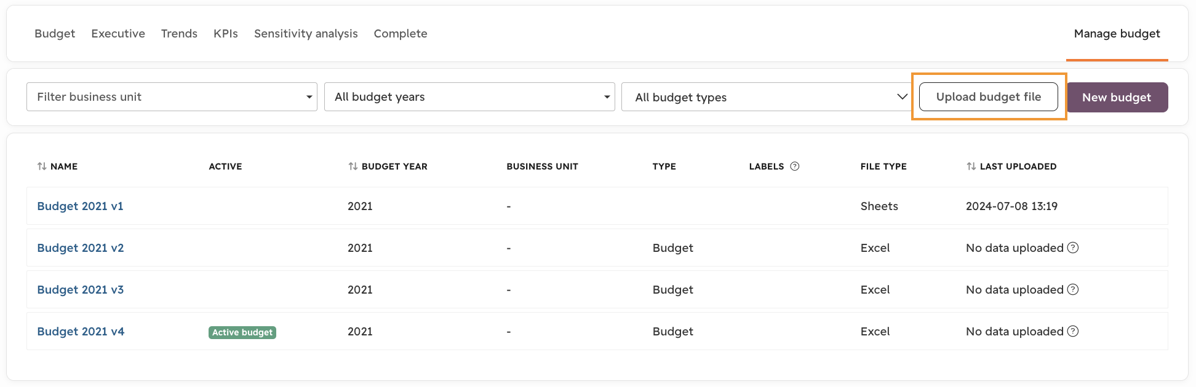This screenshot has height=387, width=1196.
Task: Click the New budget button
Action: (x=1117, y=97)
